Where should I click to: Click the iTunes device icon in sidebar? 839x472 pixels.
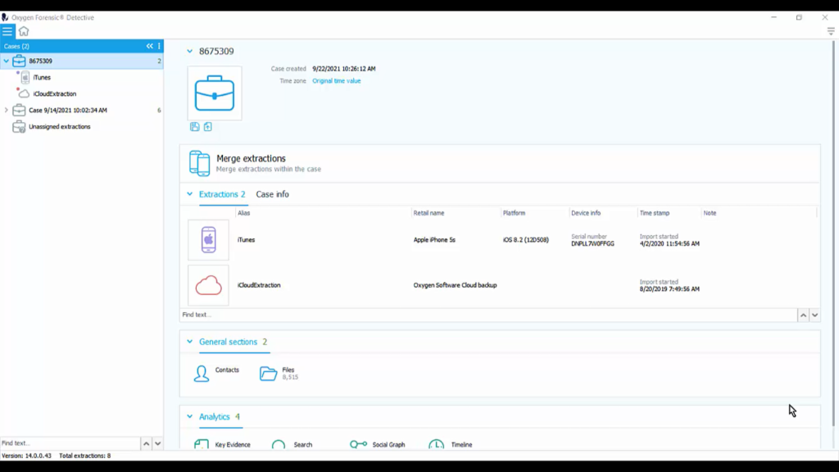click(25, 77)
